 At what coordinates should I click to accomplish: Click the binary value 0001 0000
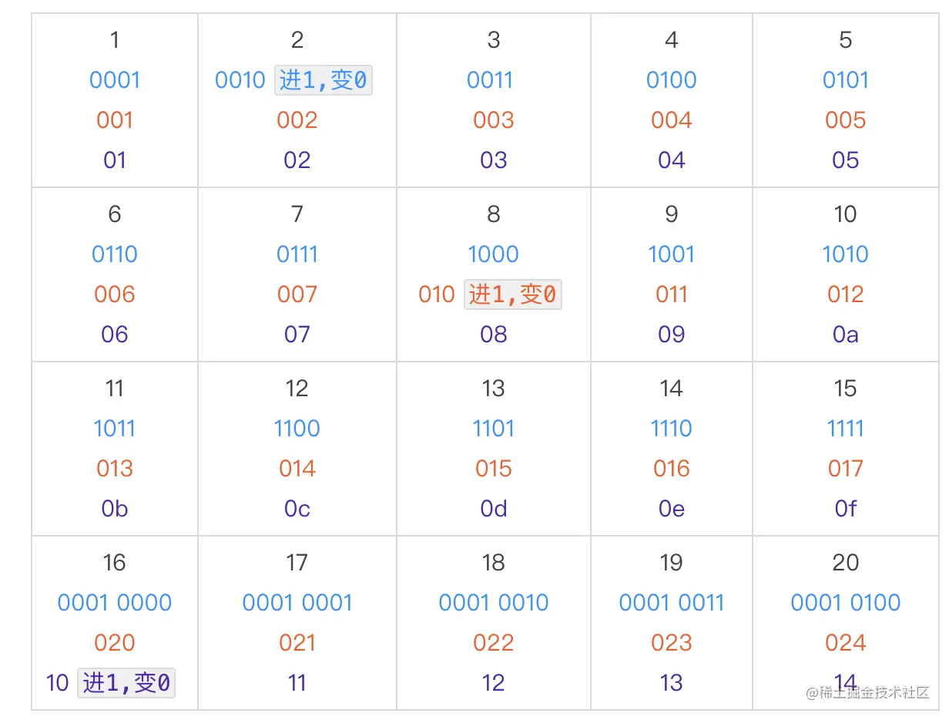pyautogui.click(x=115, y=603)
